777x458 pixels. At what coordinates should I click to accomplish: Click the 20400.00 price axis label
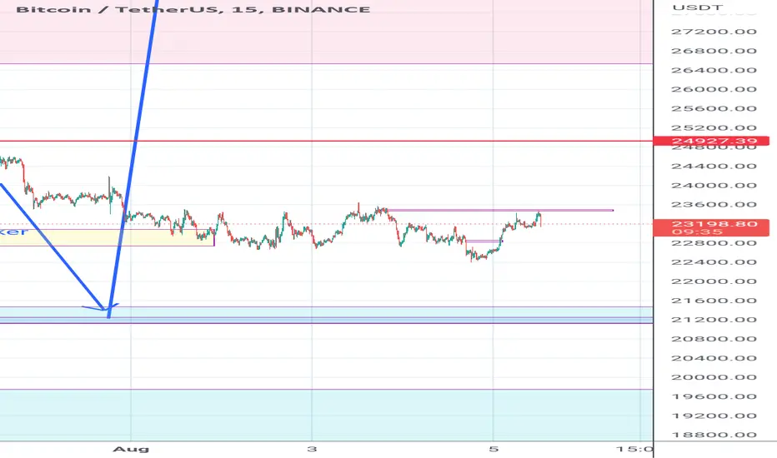point(714,358)
